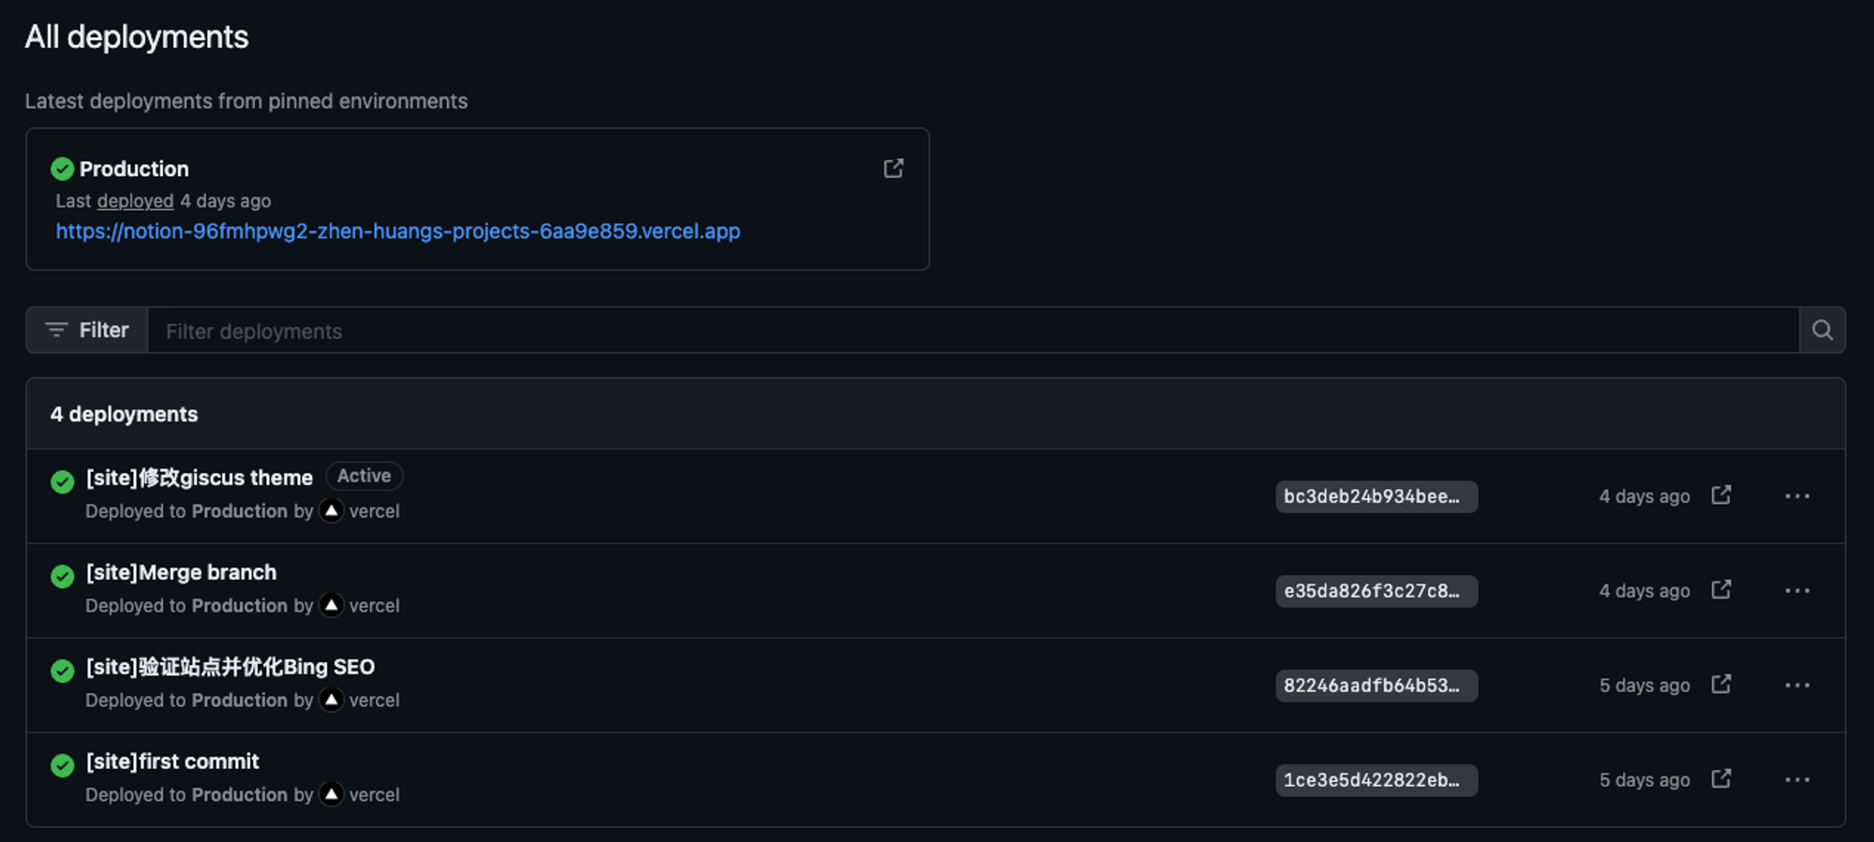The width and height of the screenshot is (1874, 842).
Task: Focus the Filter deployments input field
Action: [x=973, y=330]
